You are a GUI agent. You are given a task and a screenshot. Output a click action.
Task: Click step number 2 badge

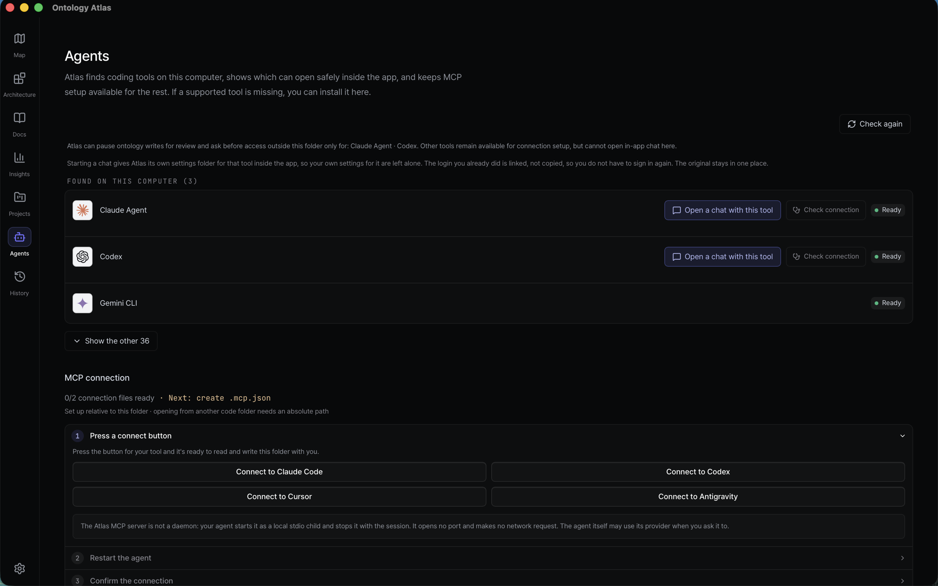pos(77,558)
